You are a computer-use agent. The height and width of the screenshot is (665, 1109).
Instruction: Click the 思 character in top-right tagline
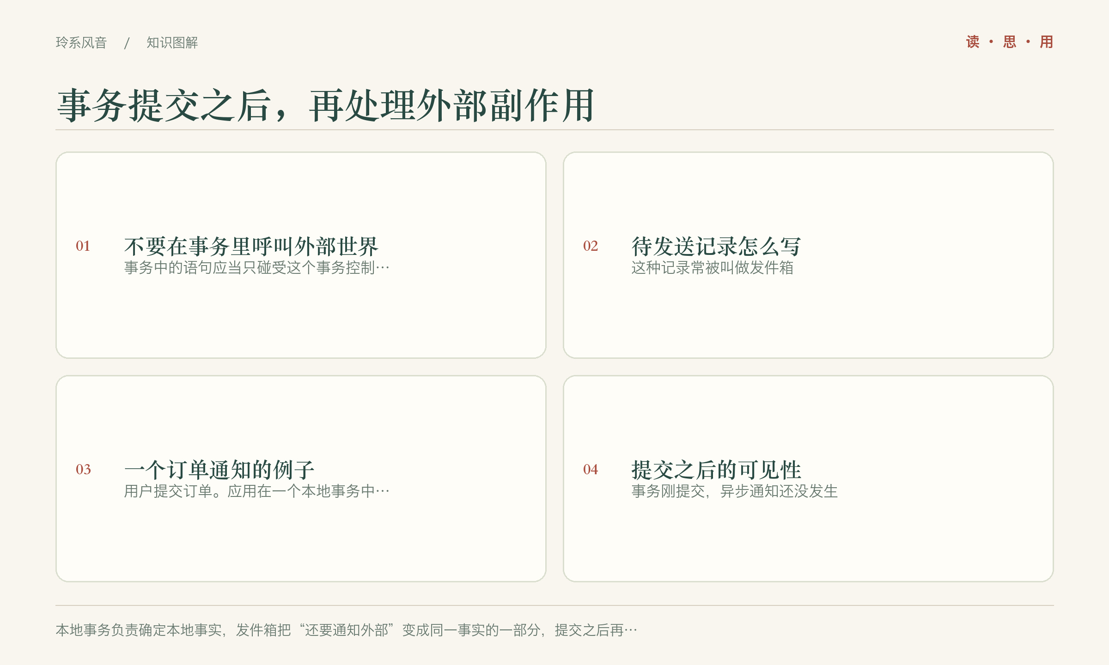[1010, 42]
